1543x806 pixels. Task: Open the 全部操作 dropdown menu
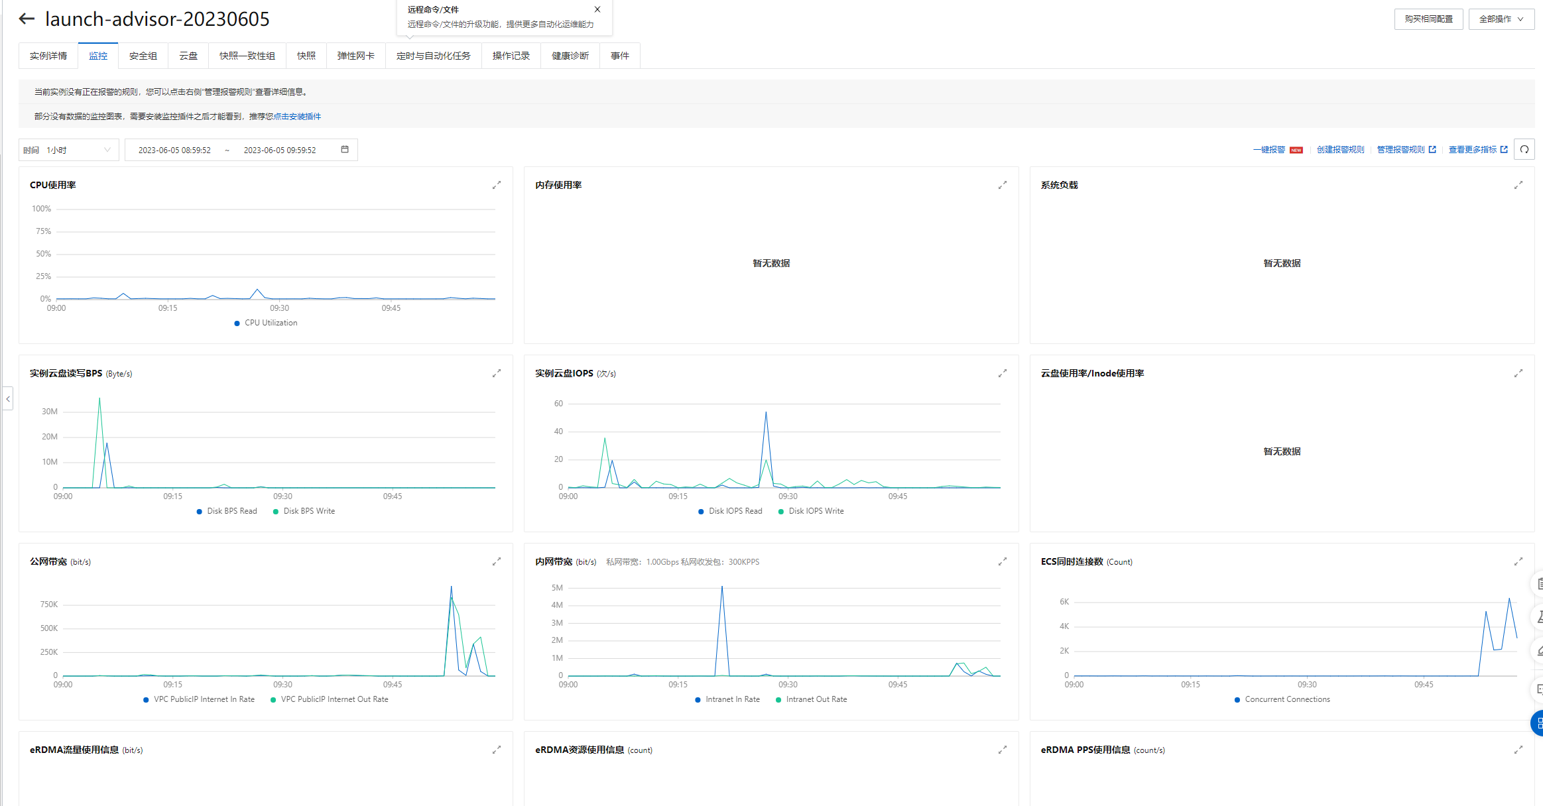click(x=1501, y=19)
